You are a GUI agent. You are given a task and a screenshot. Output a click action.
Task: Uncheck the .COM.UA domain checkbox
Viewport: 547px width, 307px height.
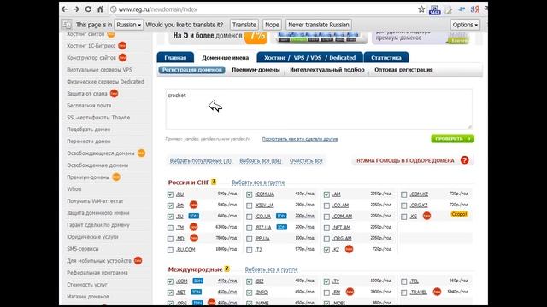click(x=249, y=194)
